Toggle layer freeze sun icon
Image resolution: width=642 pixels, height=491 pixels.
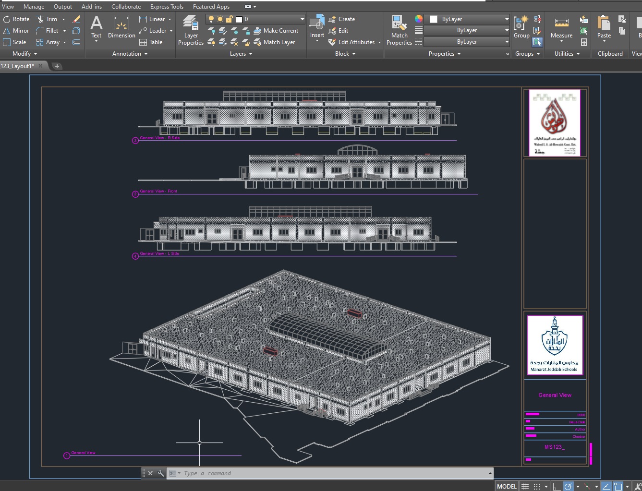point(220,19)
